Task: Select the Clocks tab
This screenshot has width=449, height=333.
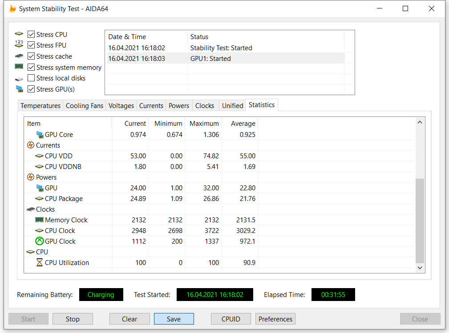Action: (205, 105)
